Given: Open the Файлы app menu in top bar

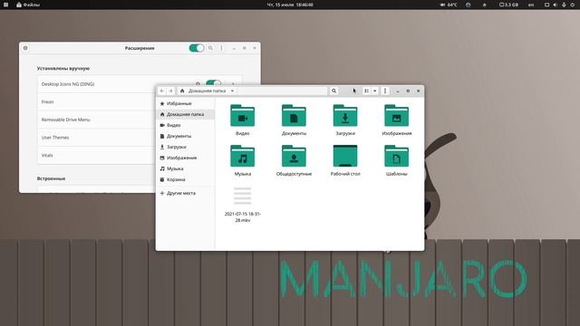Looking at the screenshot, I should (x=28, y=5).
